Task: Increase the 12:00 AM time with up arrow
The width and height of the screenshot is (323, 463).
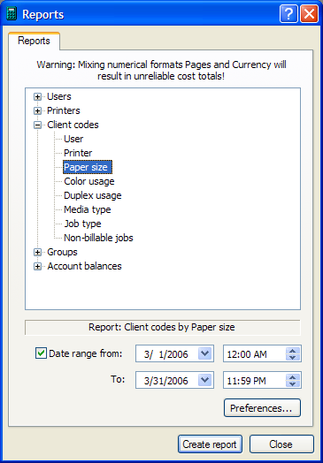Action: coord(293,351)
